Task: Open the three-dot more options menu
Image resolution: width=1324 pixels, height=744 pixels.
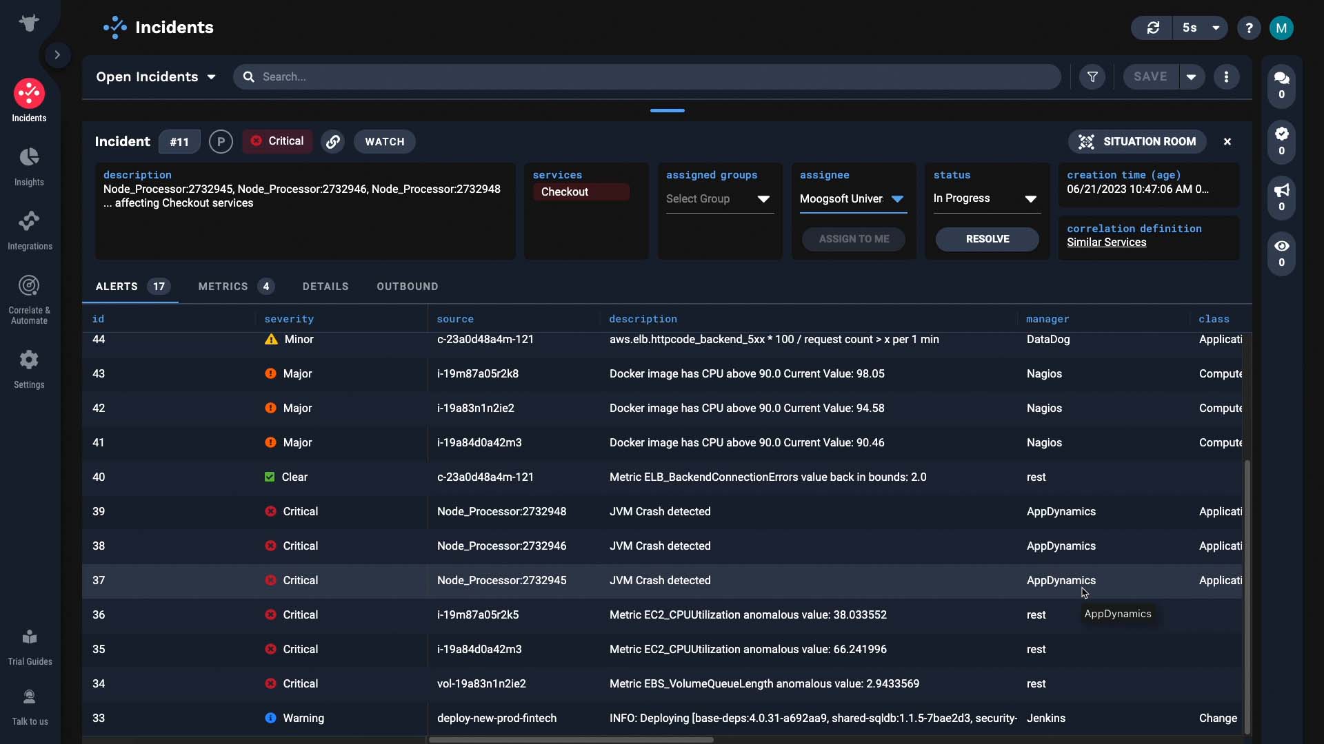Action: [x=1226, y=76]
